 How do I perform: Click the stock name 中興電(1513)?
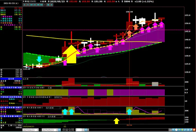(x=29, y=1)
